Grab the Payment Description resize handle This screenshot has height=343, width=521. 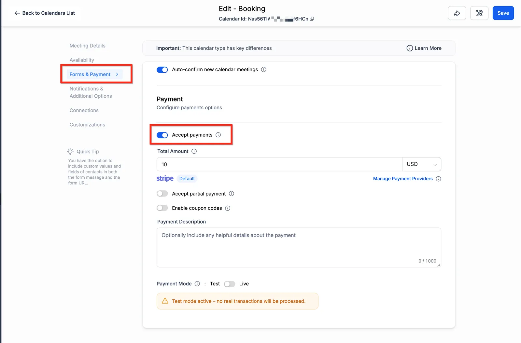439,265
